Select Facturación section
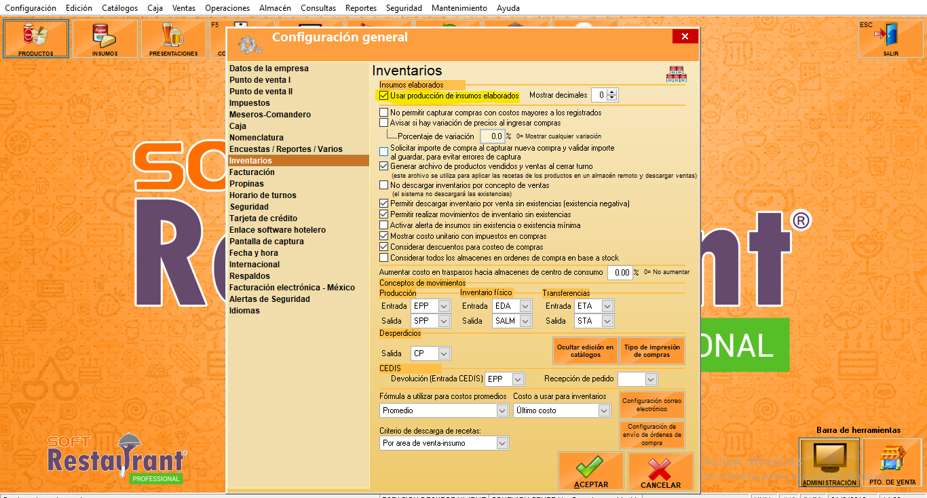 pos(252,172)
